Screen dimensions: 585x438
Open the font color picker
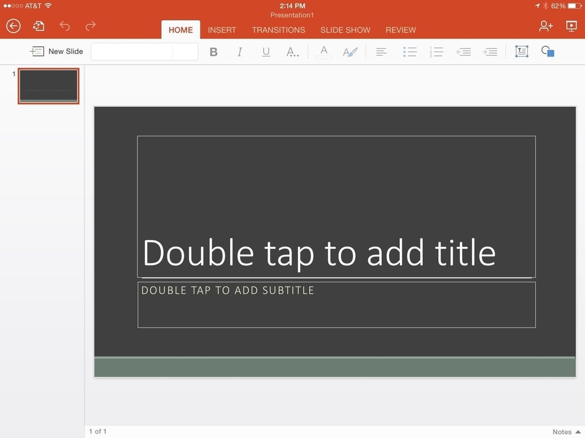pyautogui.click(x=324, y=52)
